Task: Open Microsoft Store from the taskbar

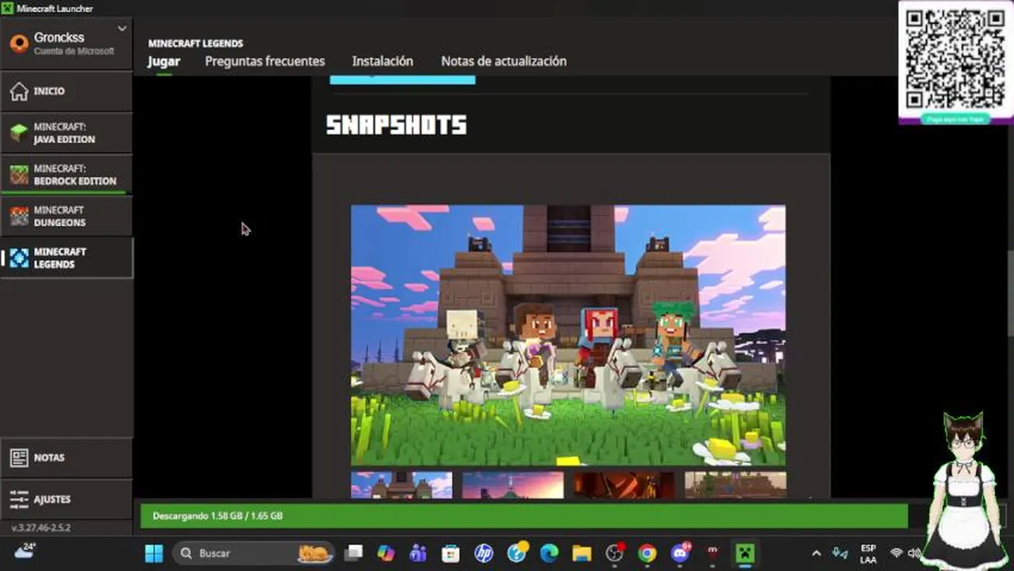Action: pos(451,553)
